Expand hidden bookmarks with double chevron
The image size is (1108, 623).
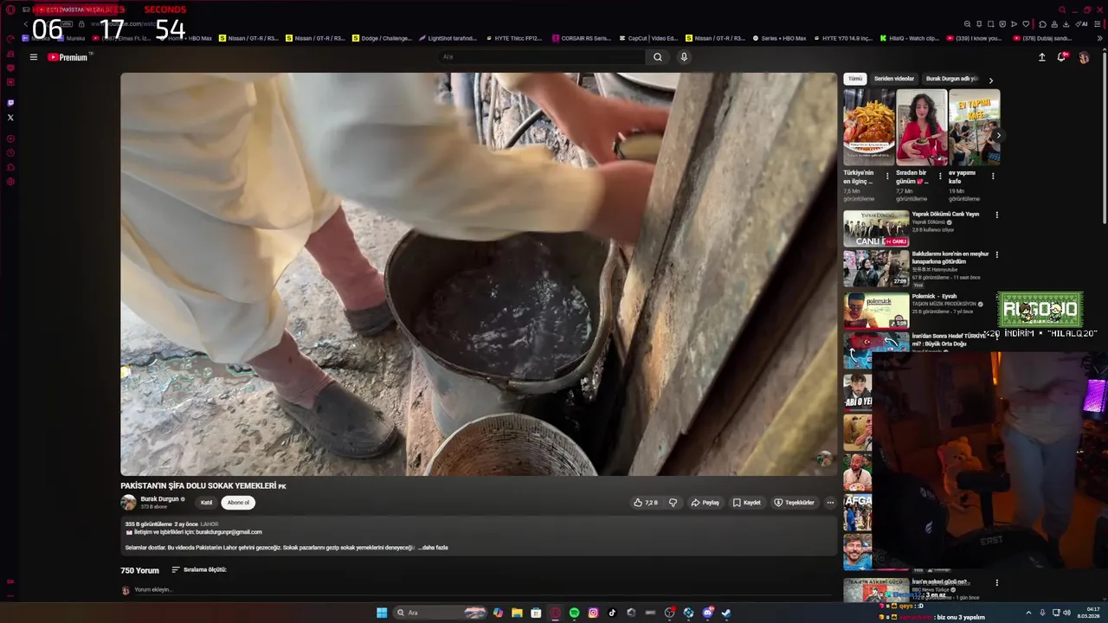coord(1099,38)
